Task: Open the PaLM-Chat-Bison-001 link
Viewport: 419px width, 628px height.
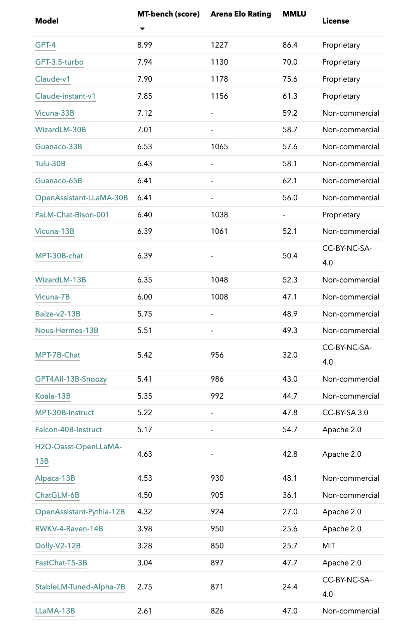Action: [72, 215]
